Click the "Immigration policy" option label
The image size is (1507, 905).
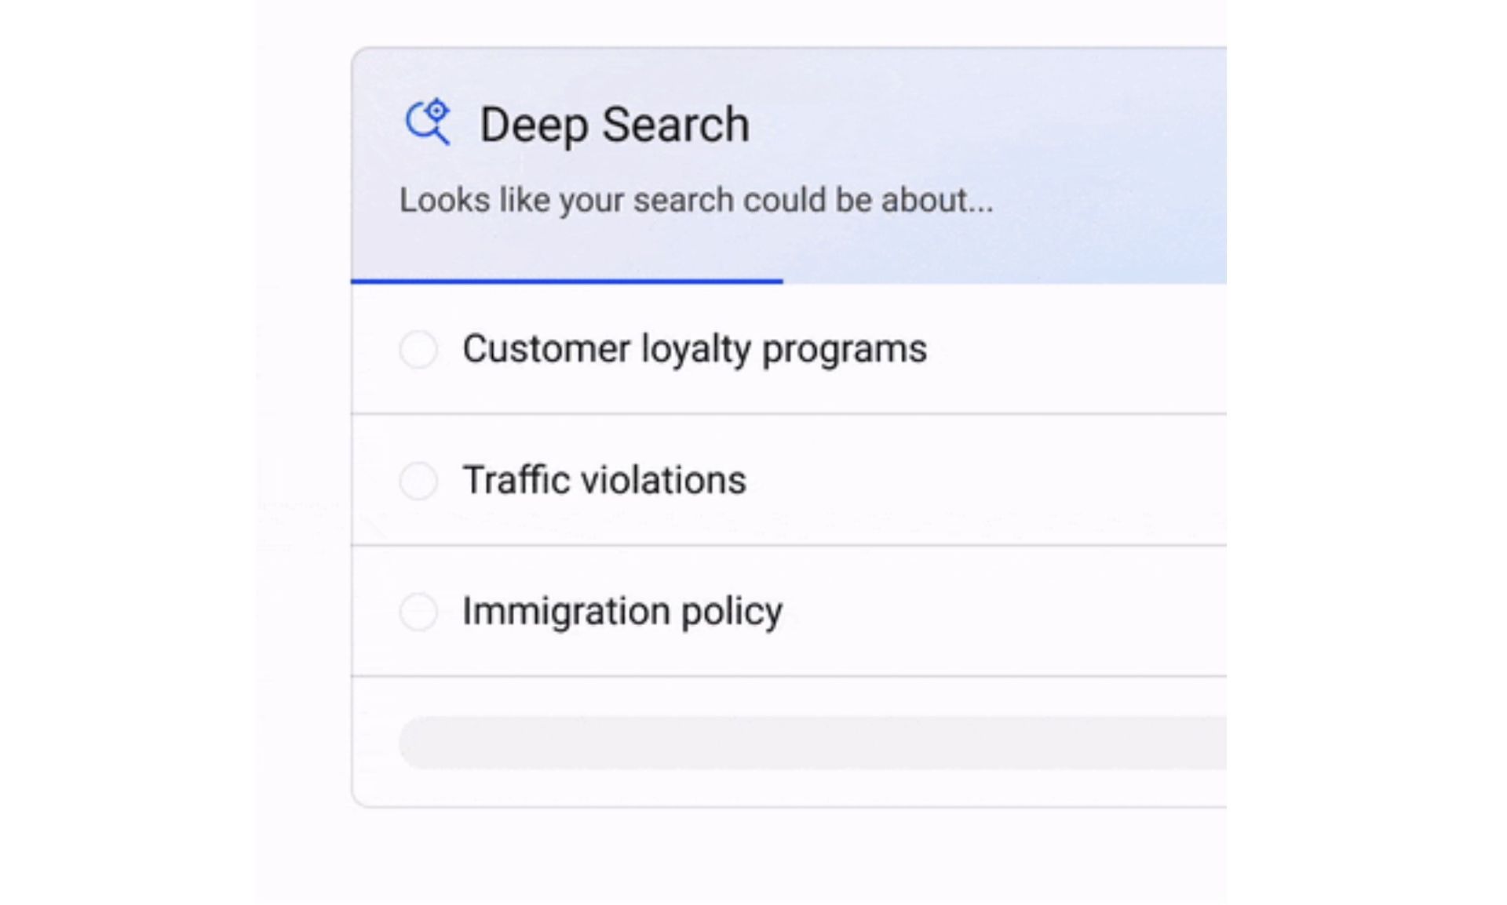pos(622,611)
